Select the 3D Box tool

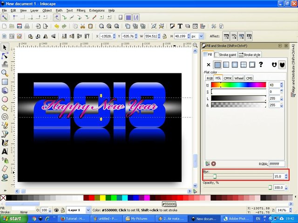pos(5,91)
